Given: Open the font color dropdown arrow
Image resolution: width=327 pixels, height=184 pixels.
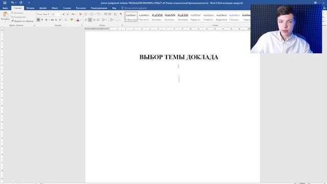Looking at the screenshot, I should pyautogui.click(x=81, y=20).
